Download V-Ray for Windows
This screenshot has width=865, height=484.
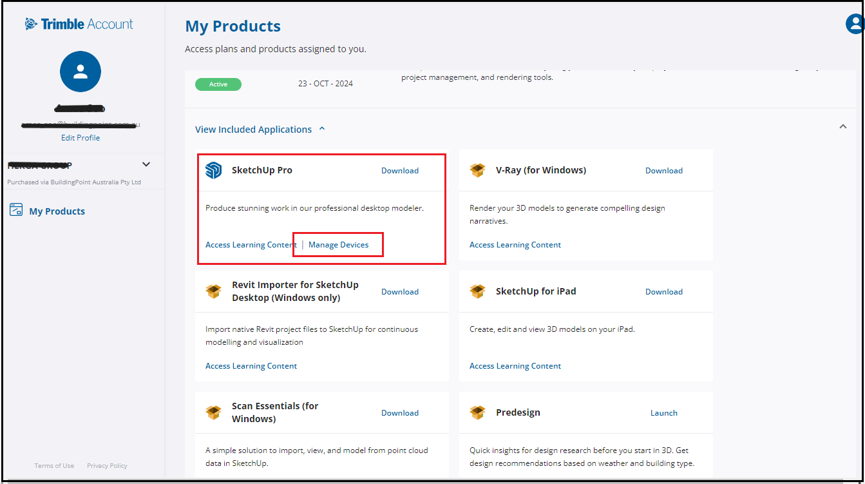pos(663,171)
